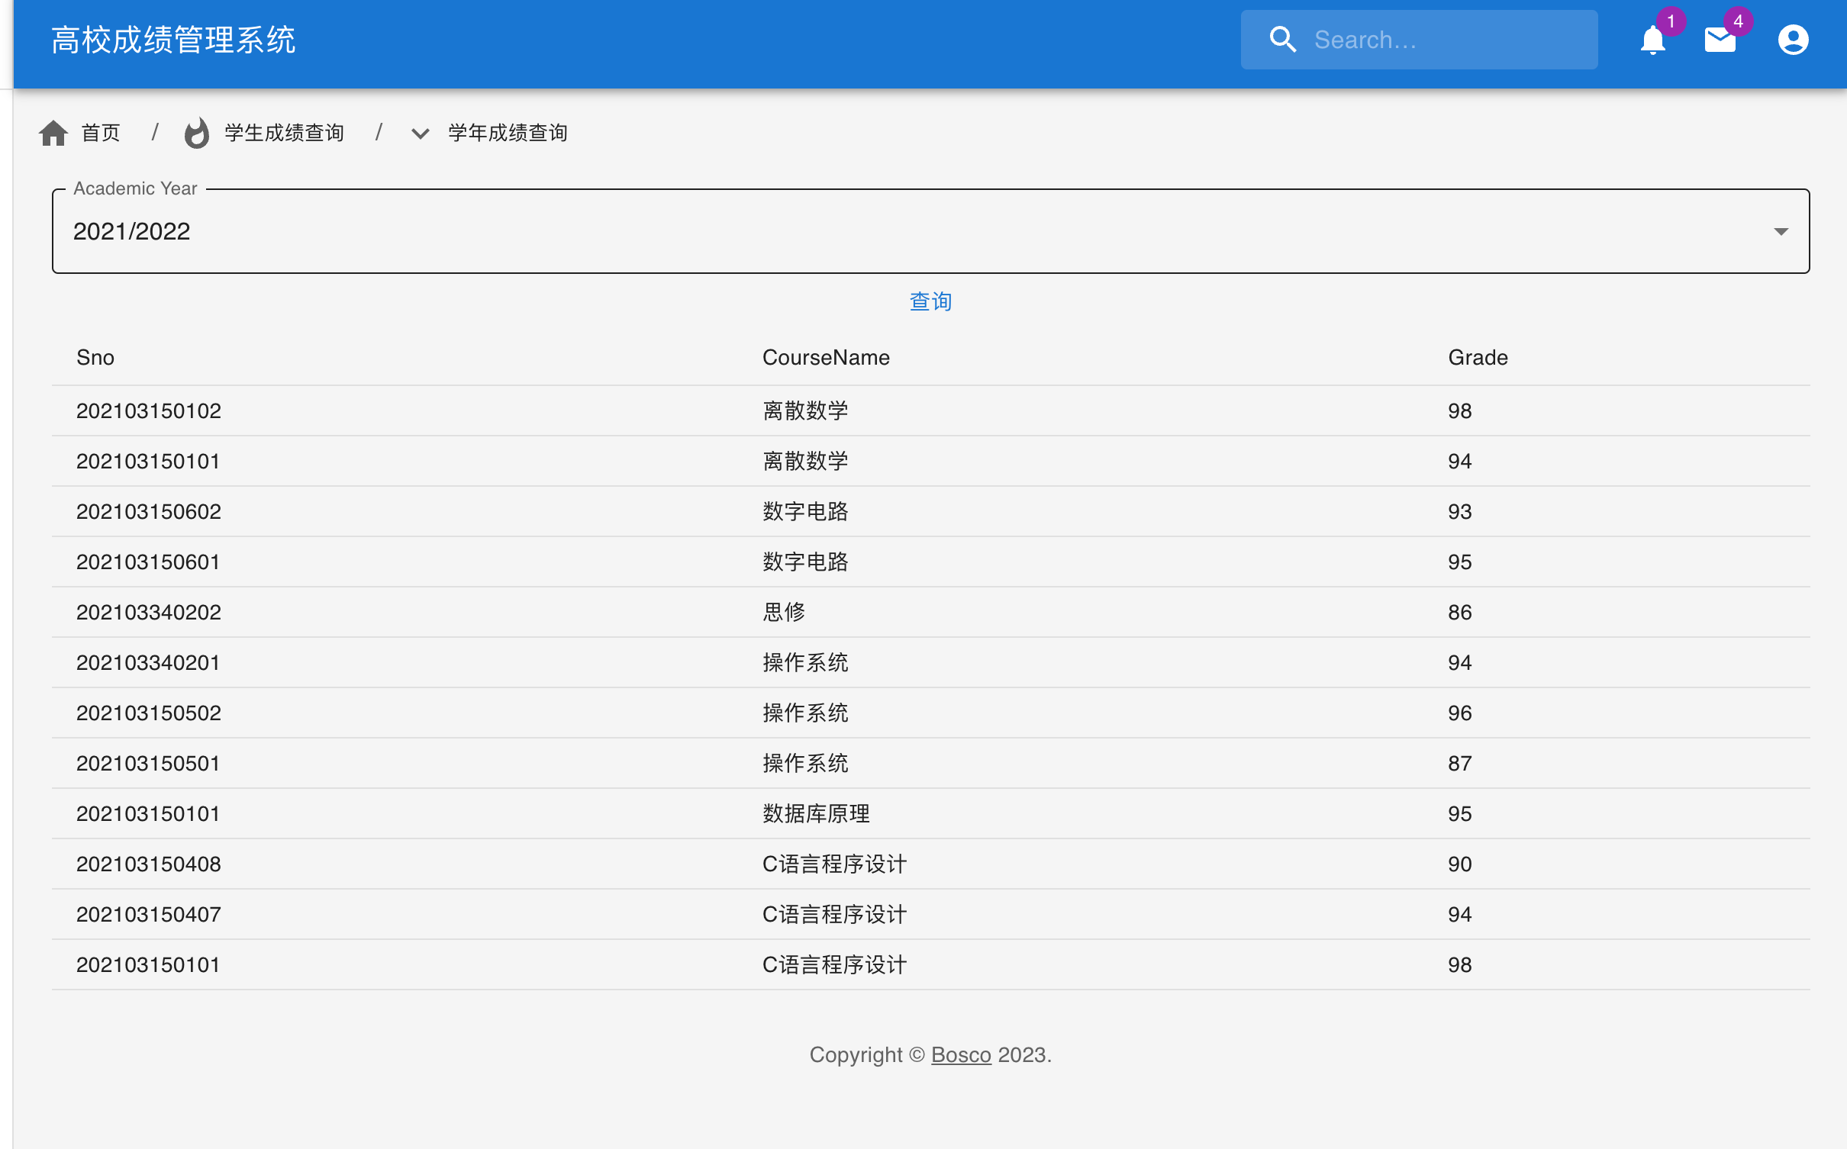Select 学年成绩查询 breadcrumb item

(x=508, y=133)
